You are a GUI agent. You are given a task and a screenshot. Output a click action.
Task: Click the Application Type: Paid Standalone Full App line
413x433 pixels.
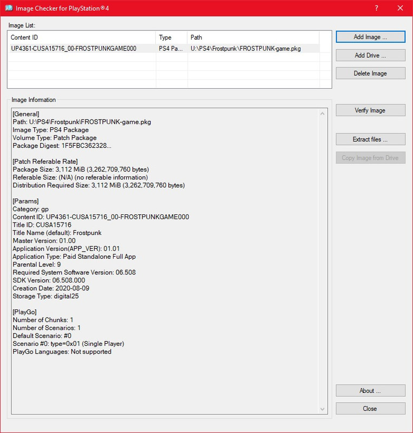[x=74, y=257]
